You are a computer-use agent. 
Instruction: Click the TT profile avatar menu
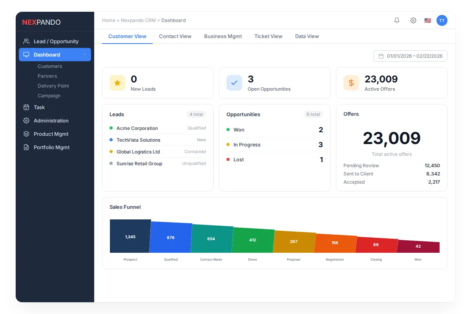(442, 20)
